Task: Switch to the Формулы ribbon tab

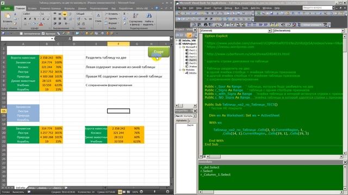Action: pyautogui.click(x=70, y=9)
